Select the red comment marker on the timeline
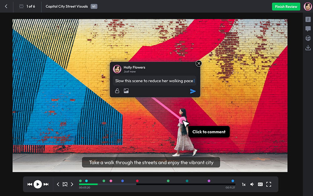313x196 pixels. pyautogui.click(x=137, y=180)
